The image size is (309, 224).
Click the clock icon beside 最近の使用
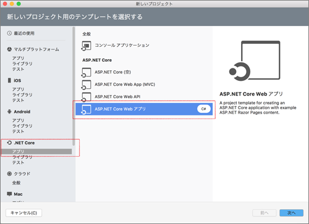9,33
